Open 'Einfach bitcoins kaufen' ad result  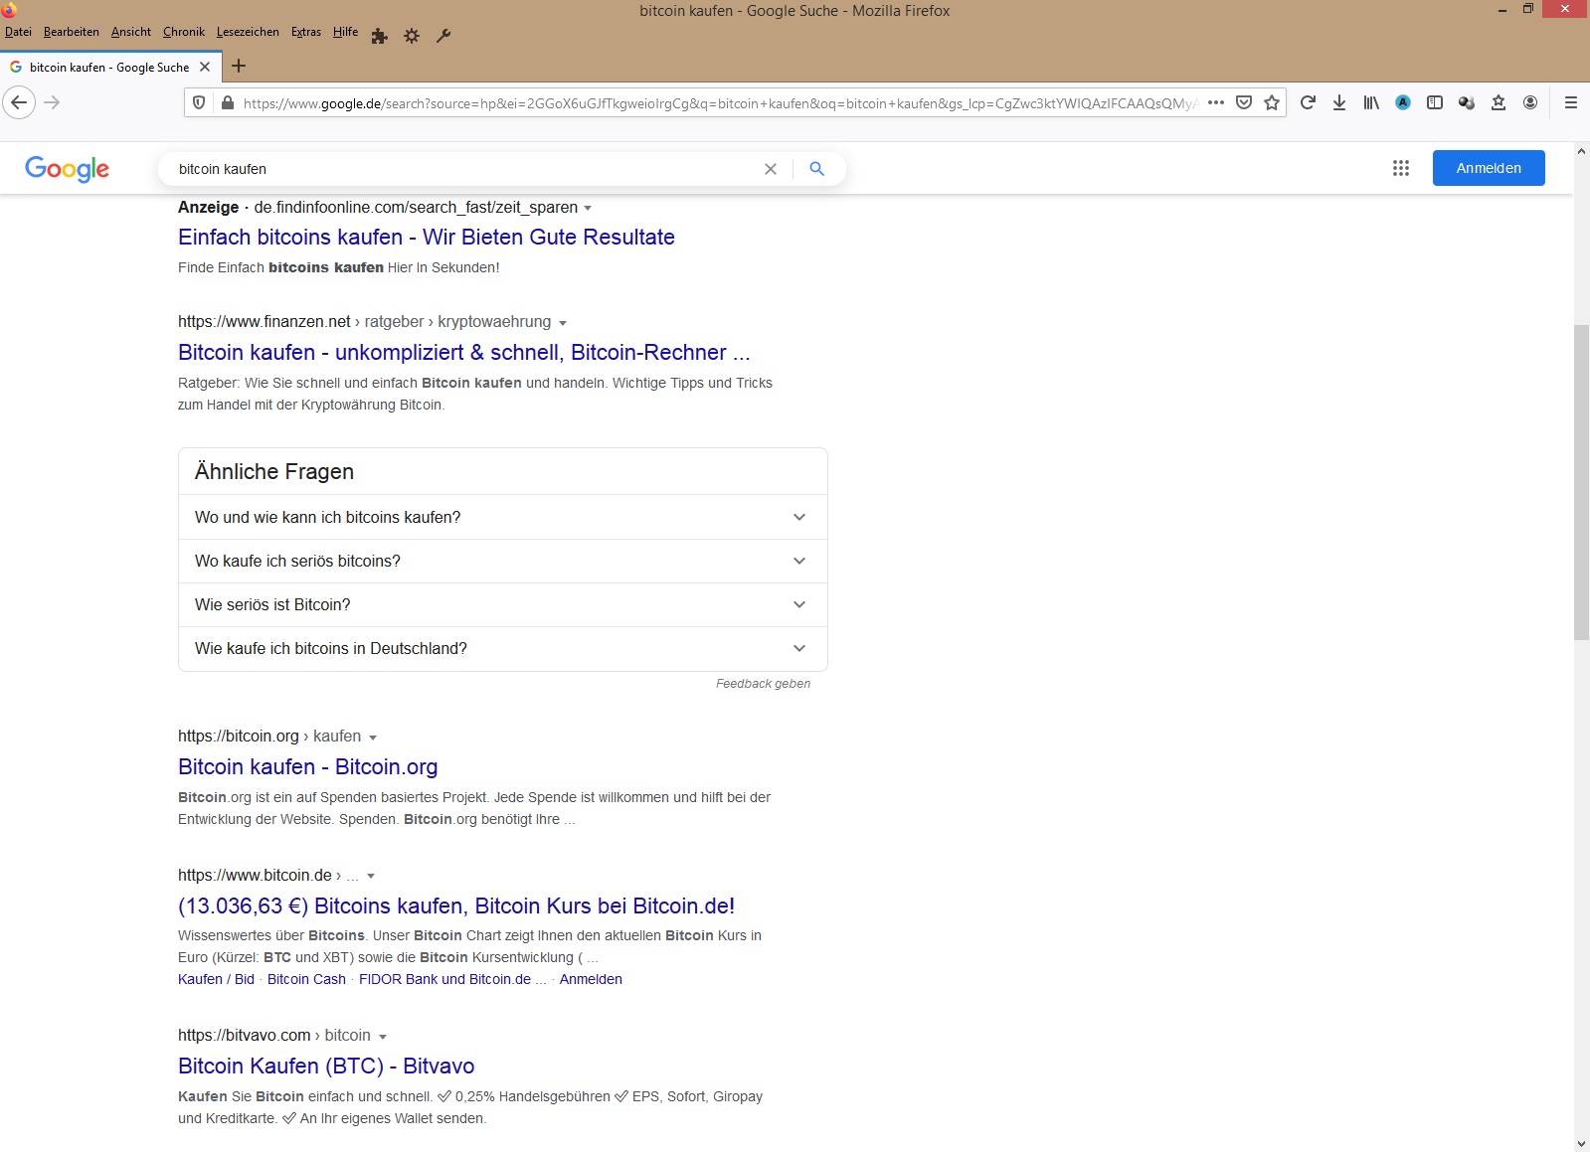pyautogui.click(x=427, y=237)
